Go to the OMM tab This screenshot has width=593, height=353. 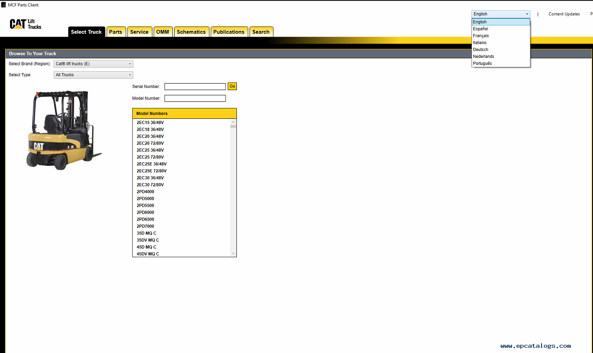point(163,32)
